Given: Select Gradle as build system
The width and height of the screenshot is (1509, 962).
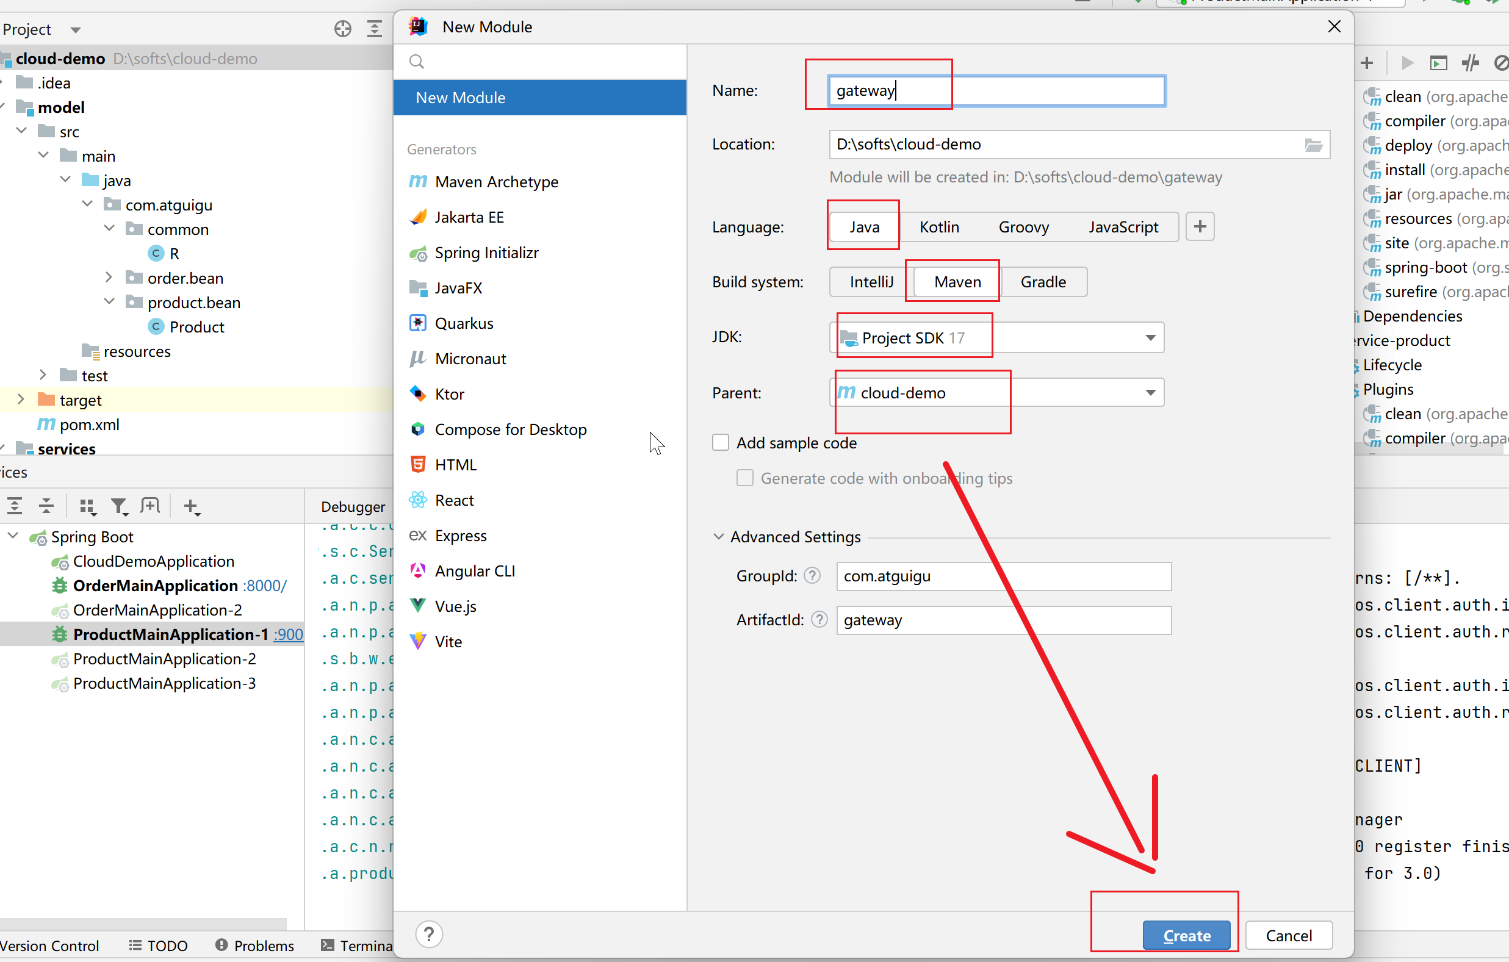Looking at the screenshot, I should tap(1043, 282).
